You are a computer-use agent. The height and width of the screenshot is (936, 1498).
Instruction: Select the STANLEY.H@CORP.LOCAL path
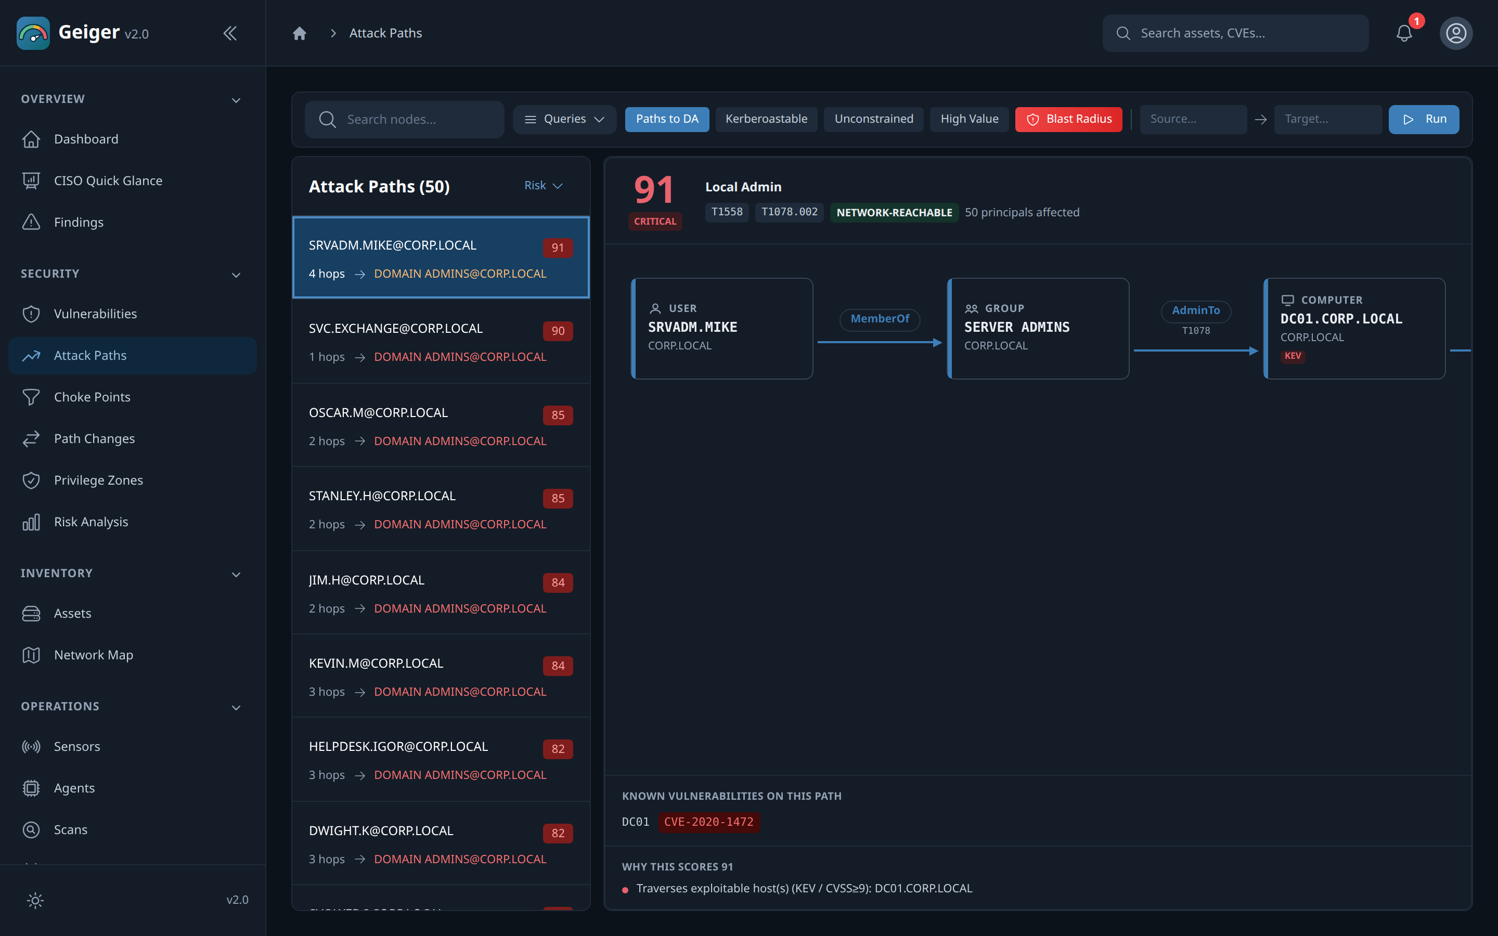pyautogui.click(x=441, y=509)
